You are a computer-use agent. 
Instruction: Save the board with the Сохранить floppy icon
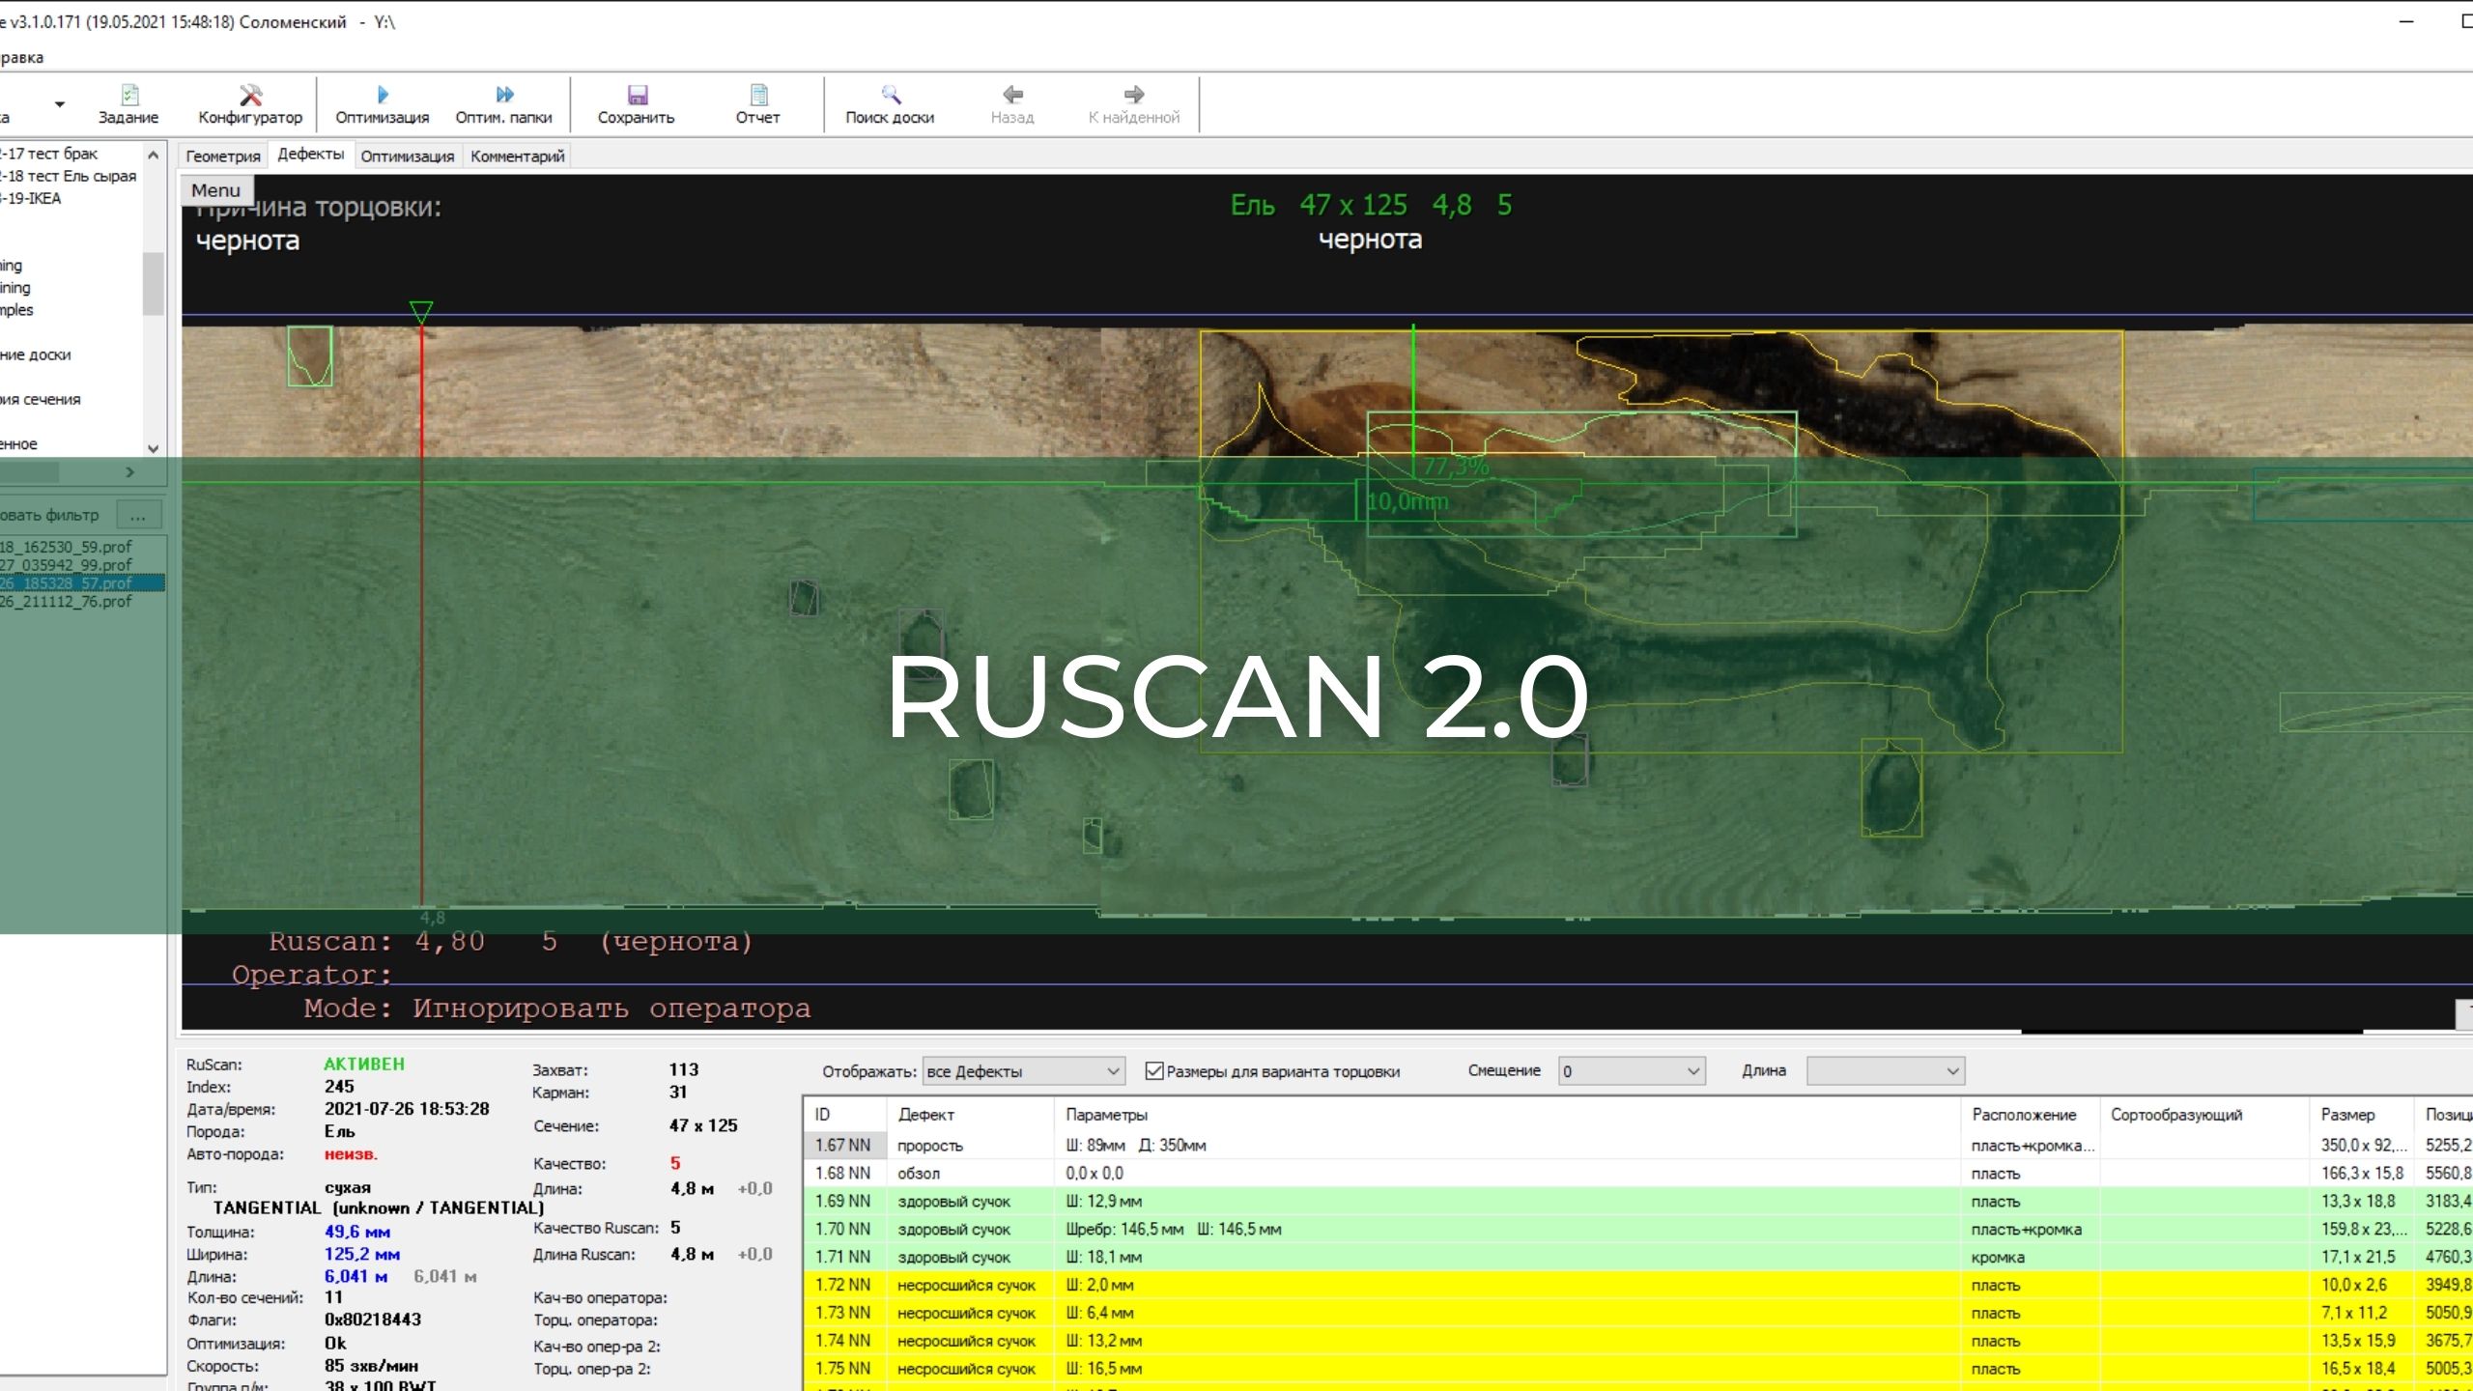(636, 103)
